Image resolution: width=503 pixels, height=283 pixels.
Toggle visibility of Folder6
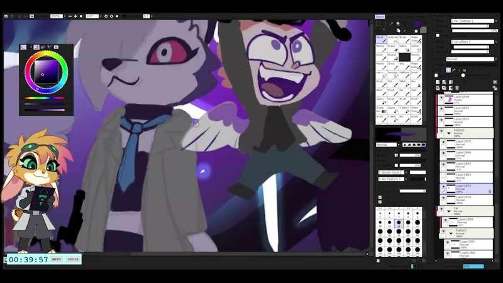tap(441, 131)
